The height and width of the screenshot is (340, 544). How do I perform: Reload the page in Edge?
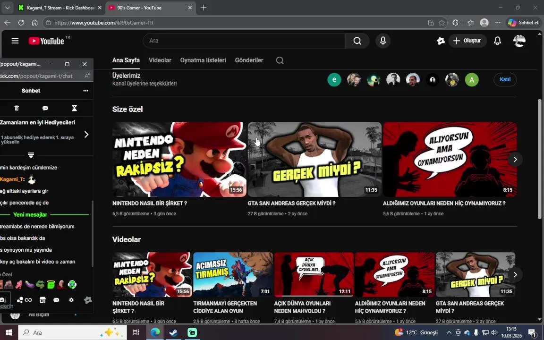click(21, 23)
